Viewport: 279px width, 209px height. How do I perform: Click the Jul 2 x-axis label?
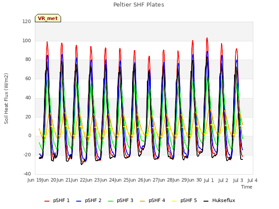223,180
